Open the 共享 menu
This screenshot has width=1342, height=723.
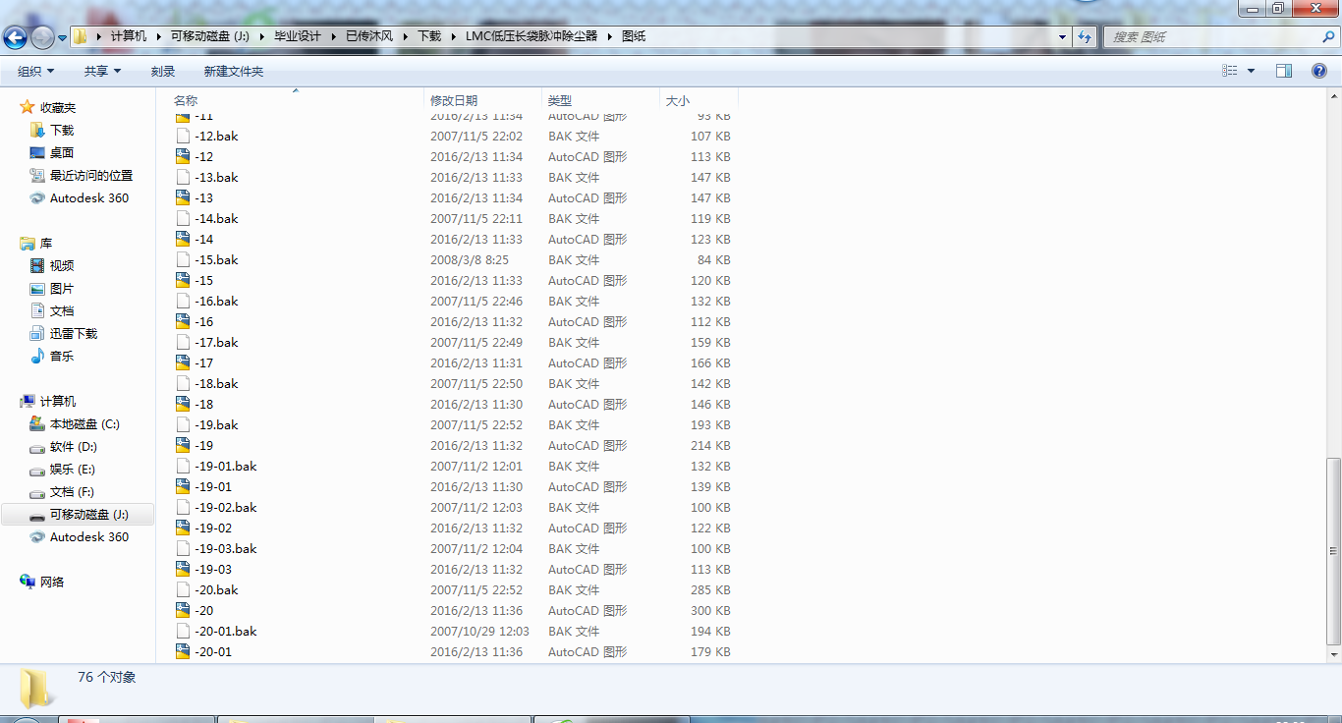102,71
